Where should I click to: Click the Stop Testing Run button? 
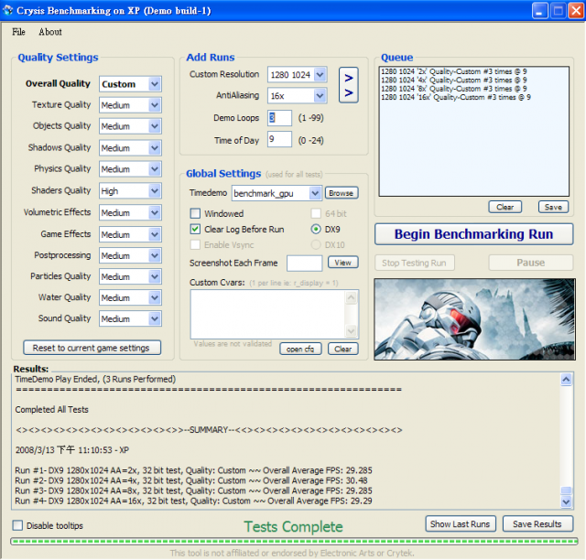[415, 263]
